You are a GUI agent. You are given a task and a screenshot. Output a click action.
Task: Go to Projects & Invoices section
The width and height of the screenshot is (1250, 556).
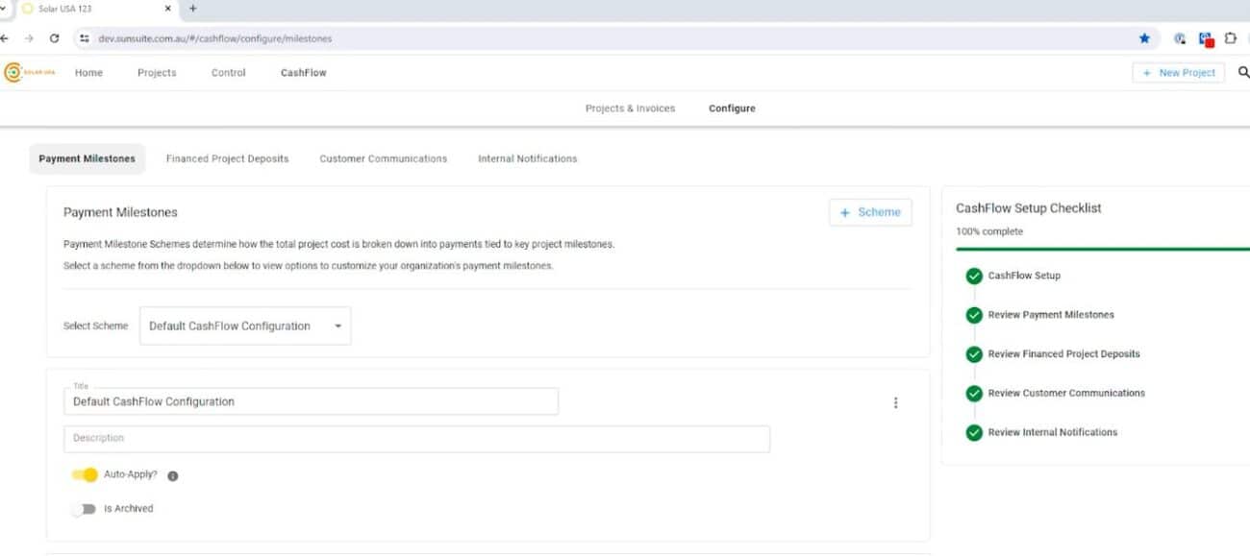(x=630, y=109)
